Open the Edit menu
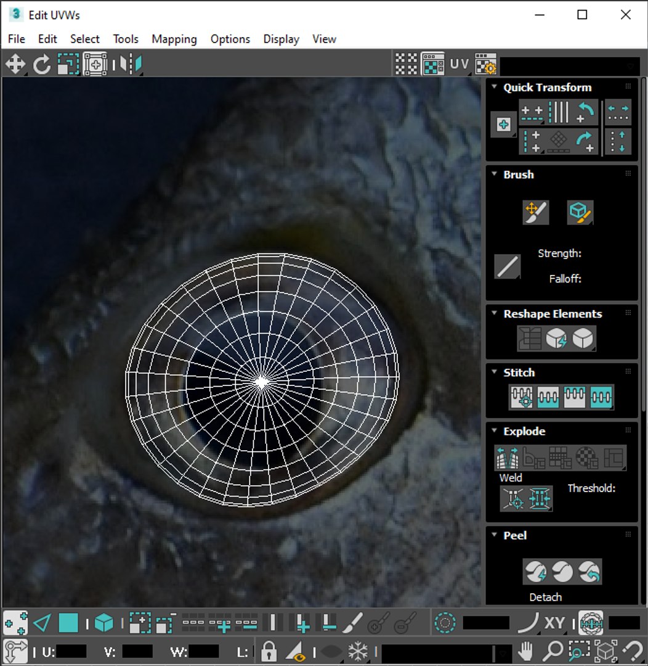Viewport: 648px width, 666px height. point(47,39)
